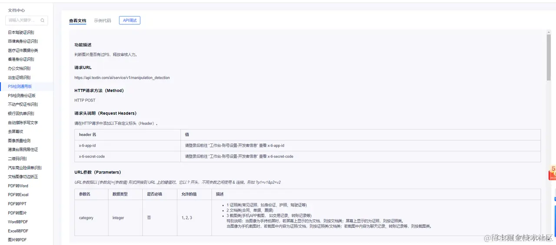
Task: Open Word转PDF sidebar entry
Action: (x=18, y=222)
